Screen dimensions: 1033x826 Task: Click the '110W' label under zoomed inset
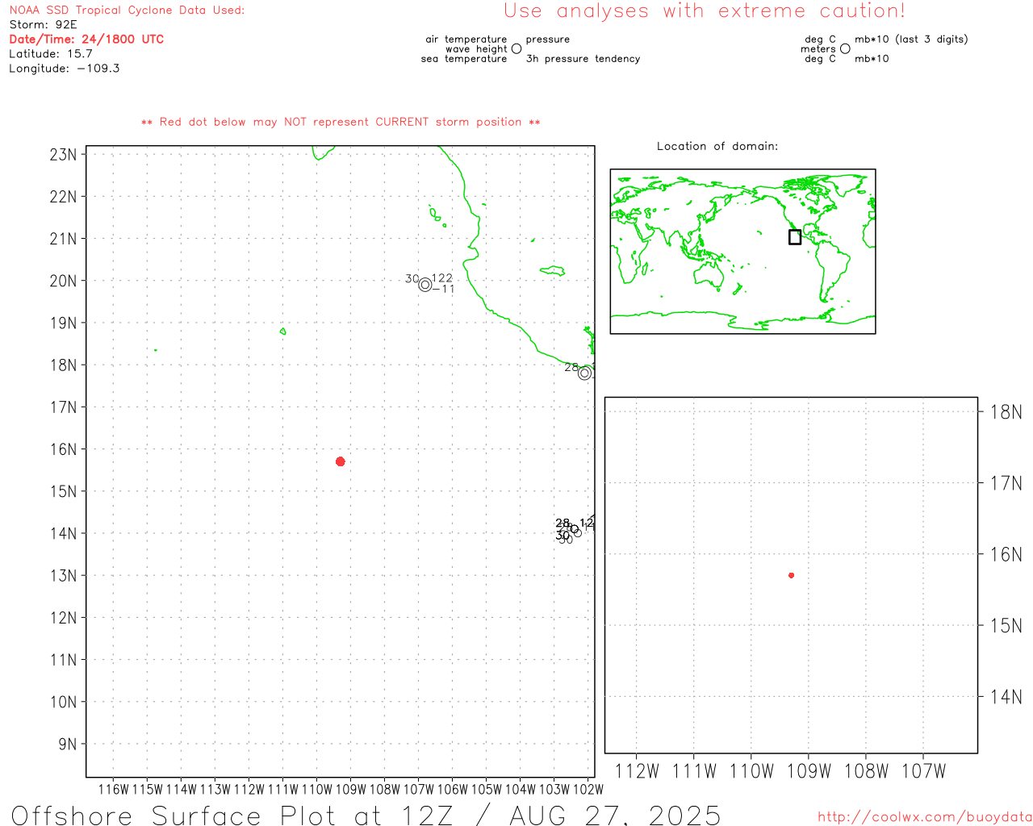tap(751, 771)
